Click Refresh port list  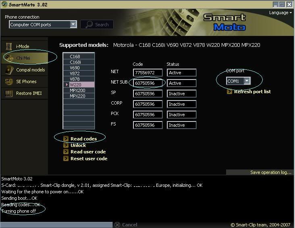click(252, 92)
